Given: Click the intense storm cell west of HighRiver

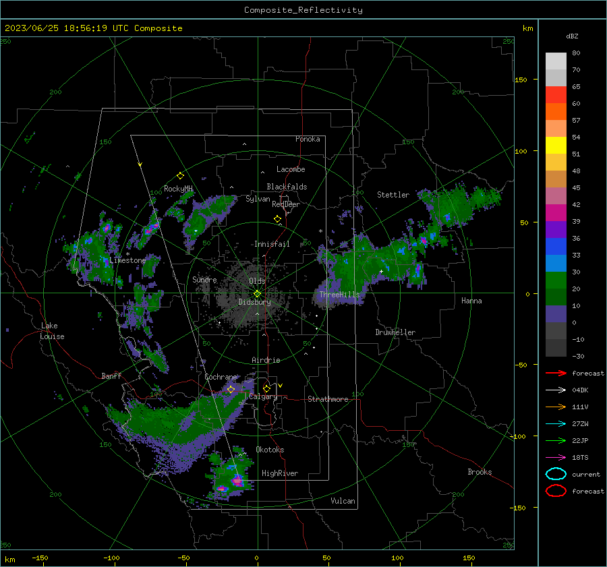Looking at the screenshot, I should [x=237, y=481].
